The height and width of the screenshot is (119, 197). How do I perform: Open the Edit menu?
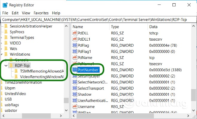[x=15, y=13]
